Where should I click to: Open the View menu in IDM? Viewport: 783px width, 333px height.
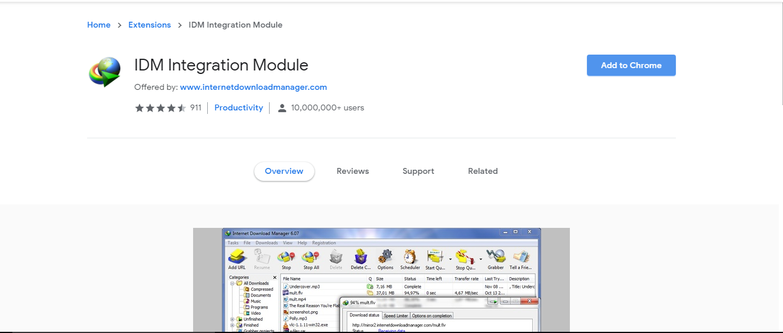pos(288,243)
